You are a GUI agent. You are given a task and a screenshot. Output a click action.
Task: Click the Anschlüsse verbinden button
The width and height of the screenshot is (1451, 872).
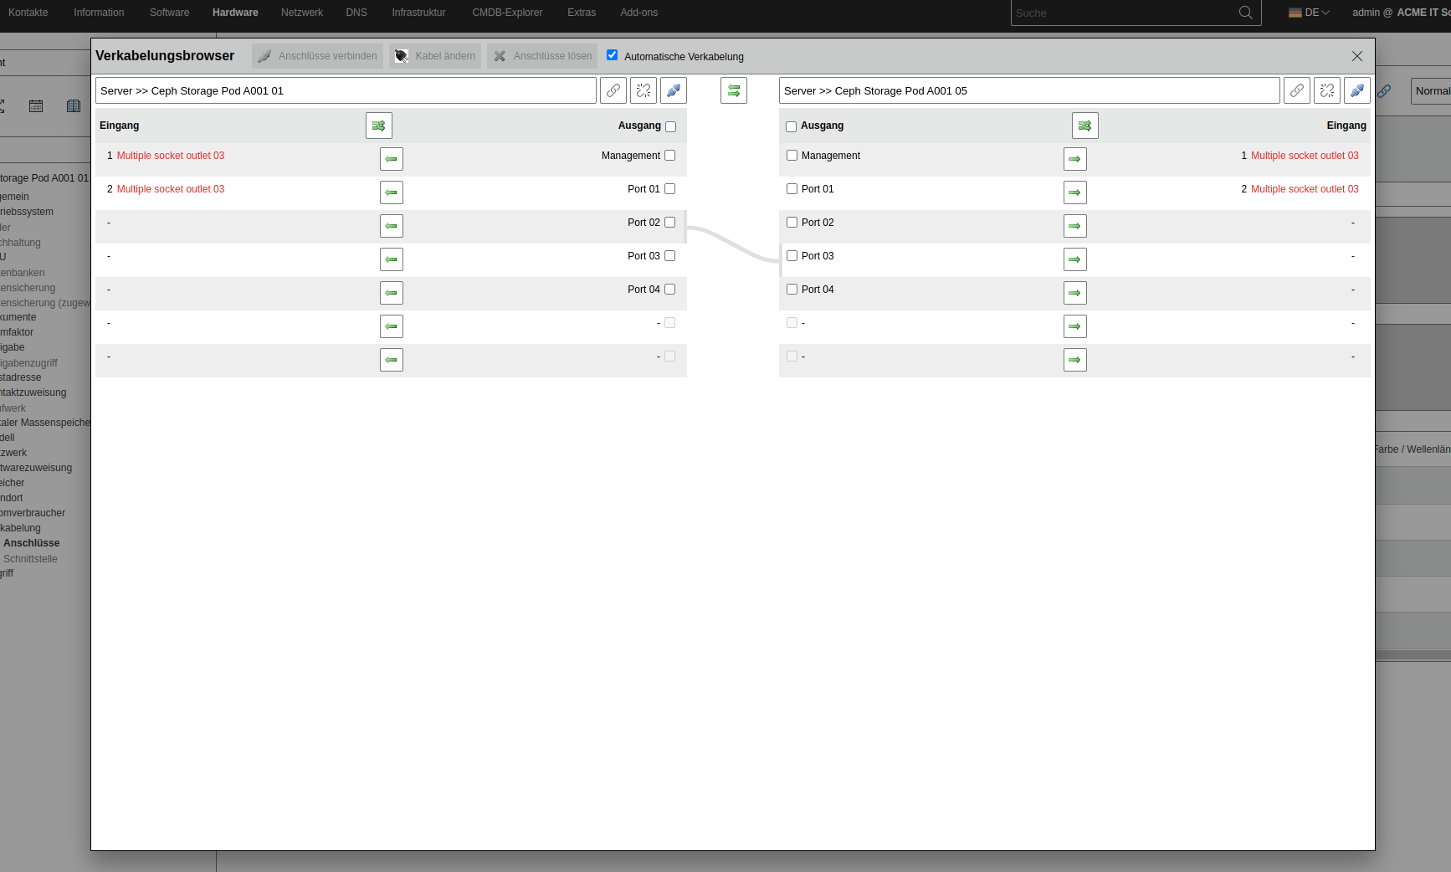(318, 56)
